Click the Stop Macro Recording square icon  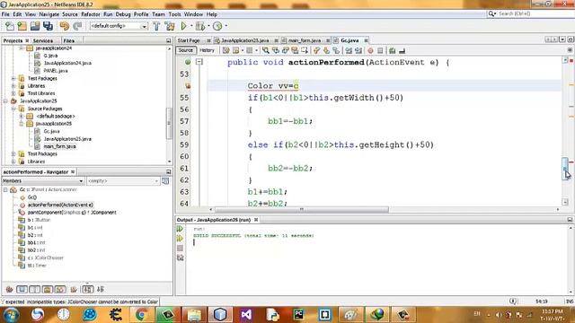(380, 50)
